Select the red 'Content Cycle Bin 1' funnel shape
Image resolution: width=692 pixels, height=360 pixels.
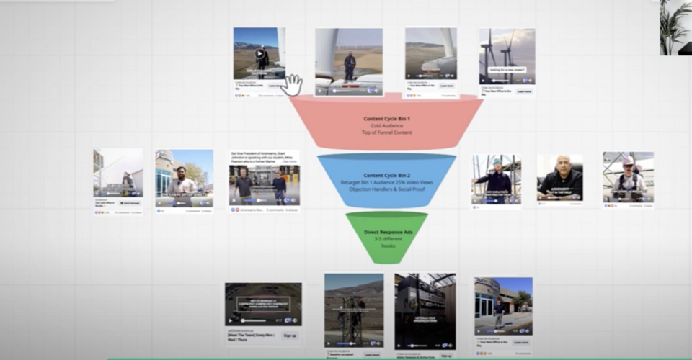point(386,122)
